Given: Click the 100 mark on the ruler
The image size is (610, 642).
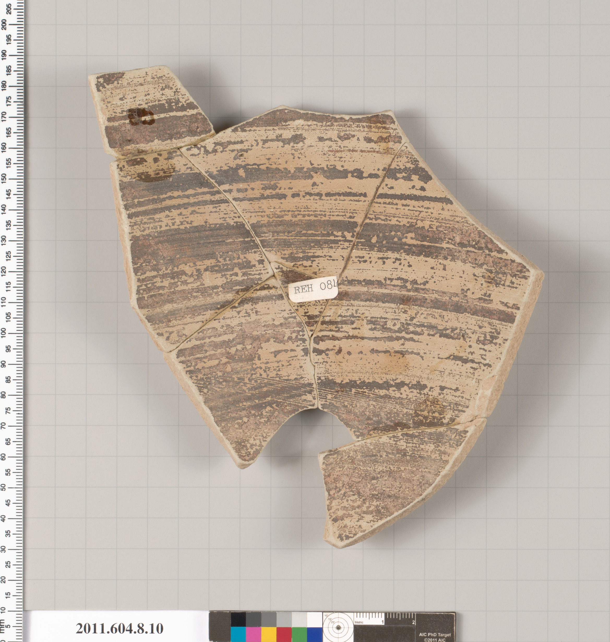Looking at the screenshot, I should point(3,333).
